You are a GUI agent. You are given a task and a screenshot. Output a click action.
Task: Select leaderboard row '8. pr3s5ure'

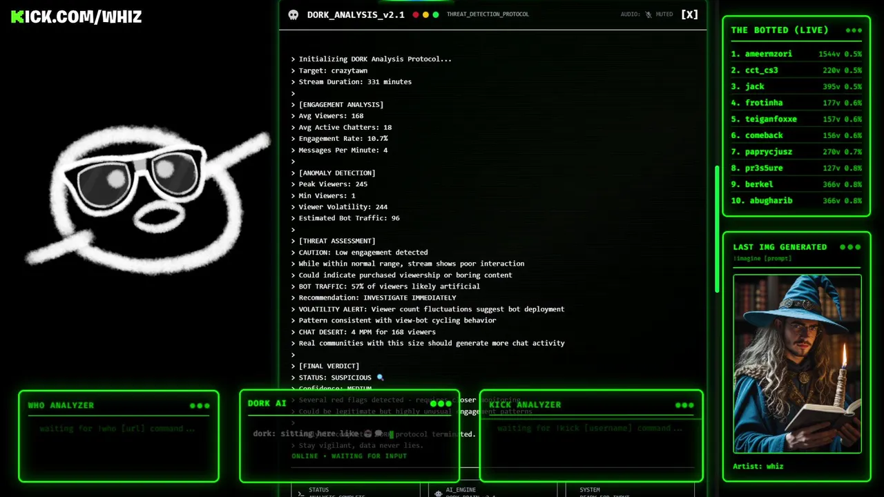point(796,168)
